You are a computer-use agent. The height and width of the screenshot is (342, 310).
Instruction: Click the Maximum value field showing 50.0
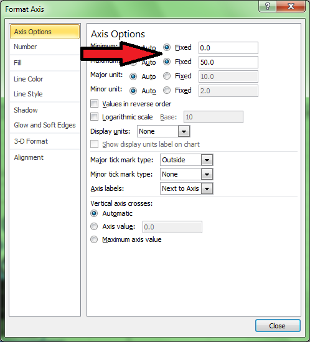pos(228,62)
